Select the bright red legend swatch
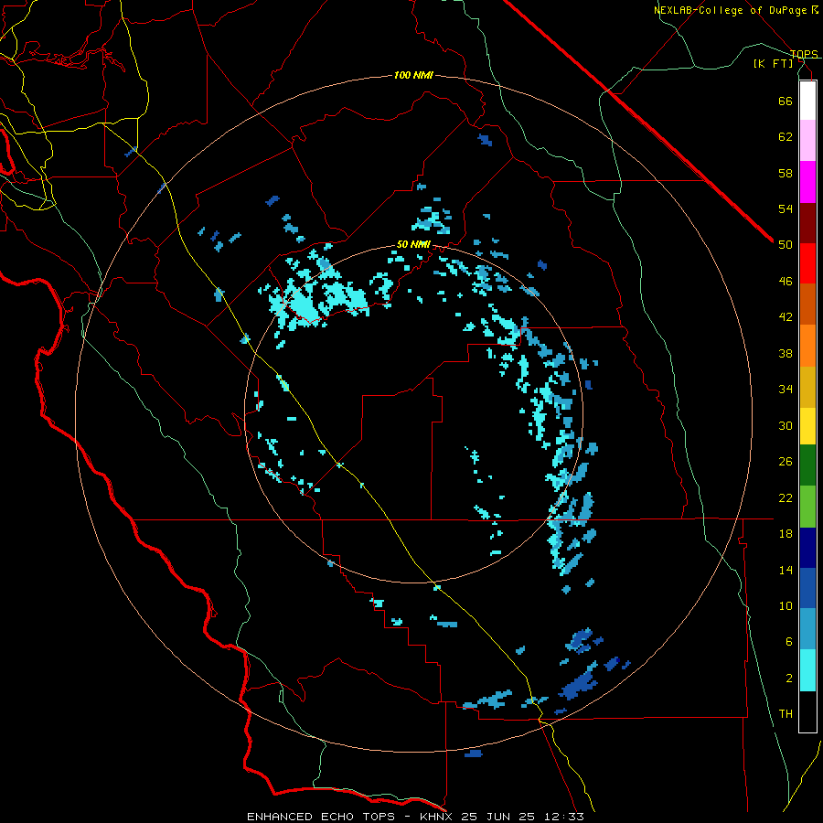The width and height of the screenshot is (823, 823). pos(807,263)
